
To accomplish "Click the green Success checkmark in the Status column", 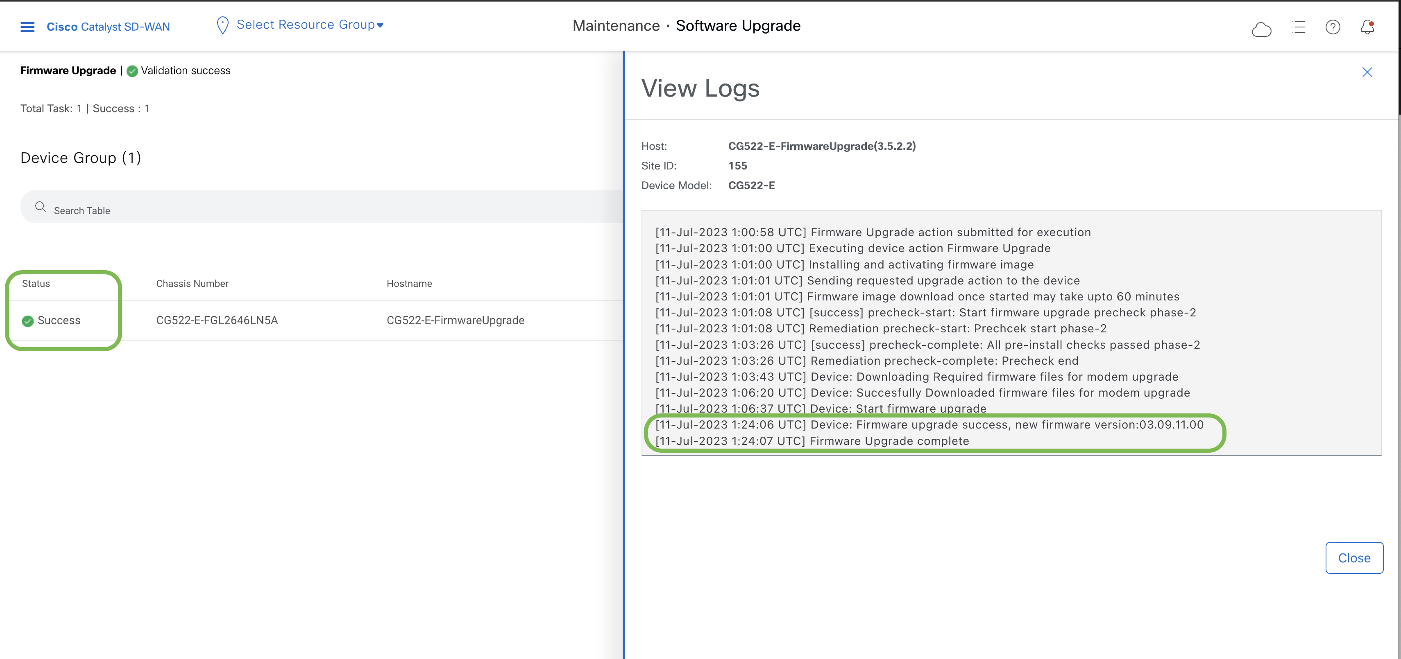I will (x=27, y=320).
